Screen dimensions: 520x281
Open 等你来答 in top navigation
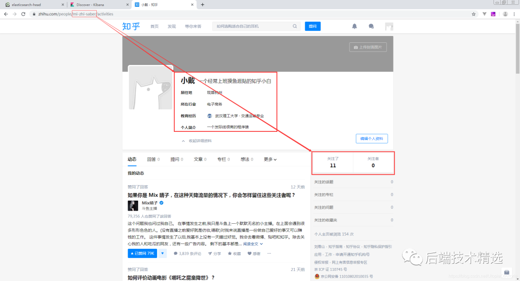coord(193,26)
